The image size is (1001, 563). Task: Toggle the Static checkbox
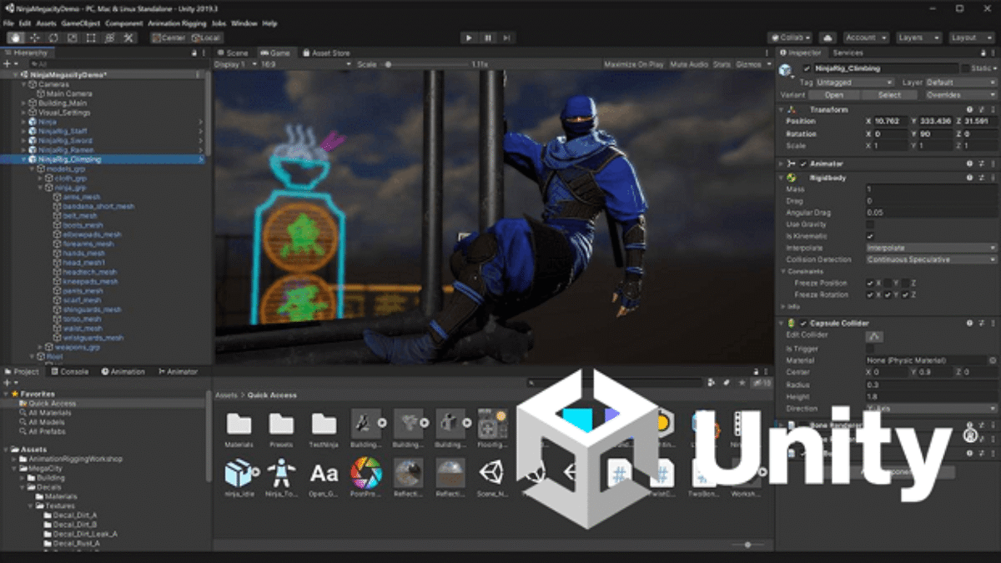[x=966, y=68]
